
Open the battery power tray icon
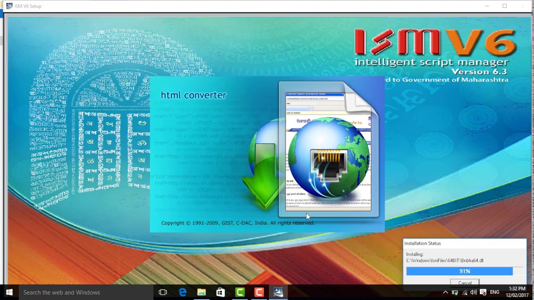click(455, 292)
